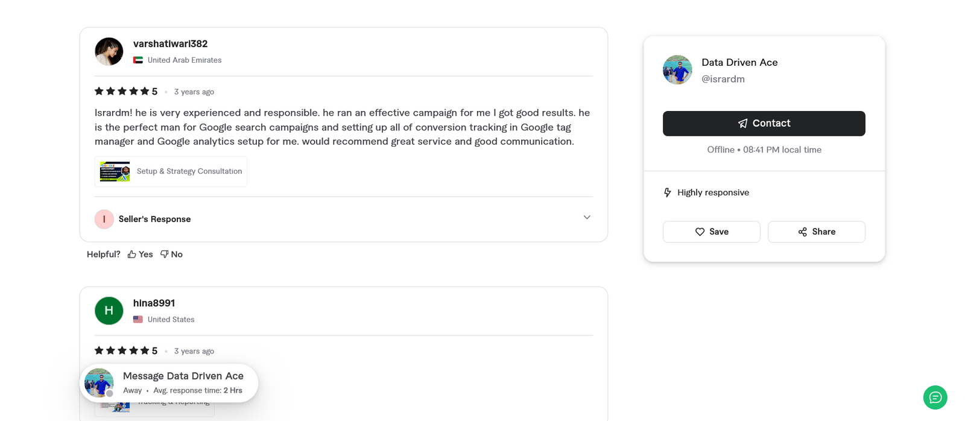Save Data Driven Ace to favorites
The height and width of the screenshot is (421, 965).
pos(711,232)
